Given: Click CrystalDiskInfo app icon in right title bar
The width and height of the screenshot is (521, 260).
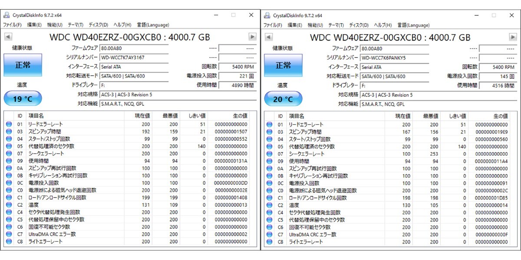Looking at the screenshot, I should click(267, 15).
